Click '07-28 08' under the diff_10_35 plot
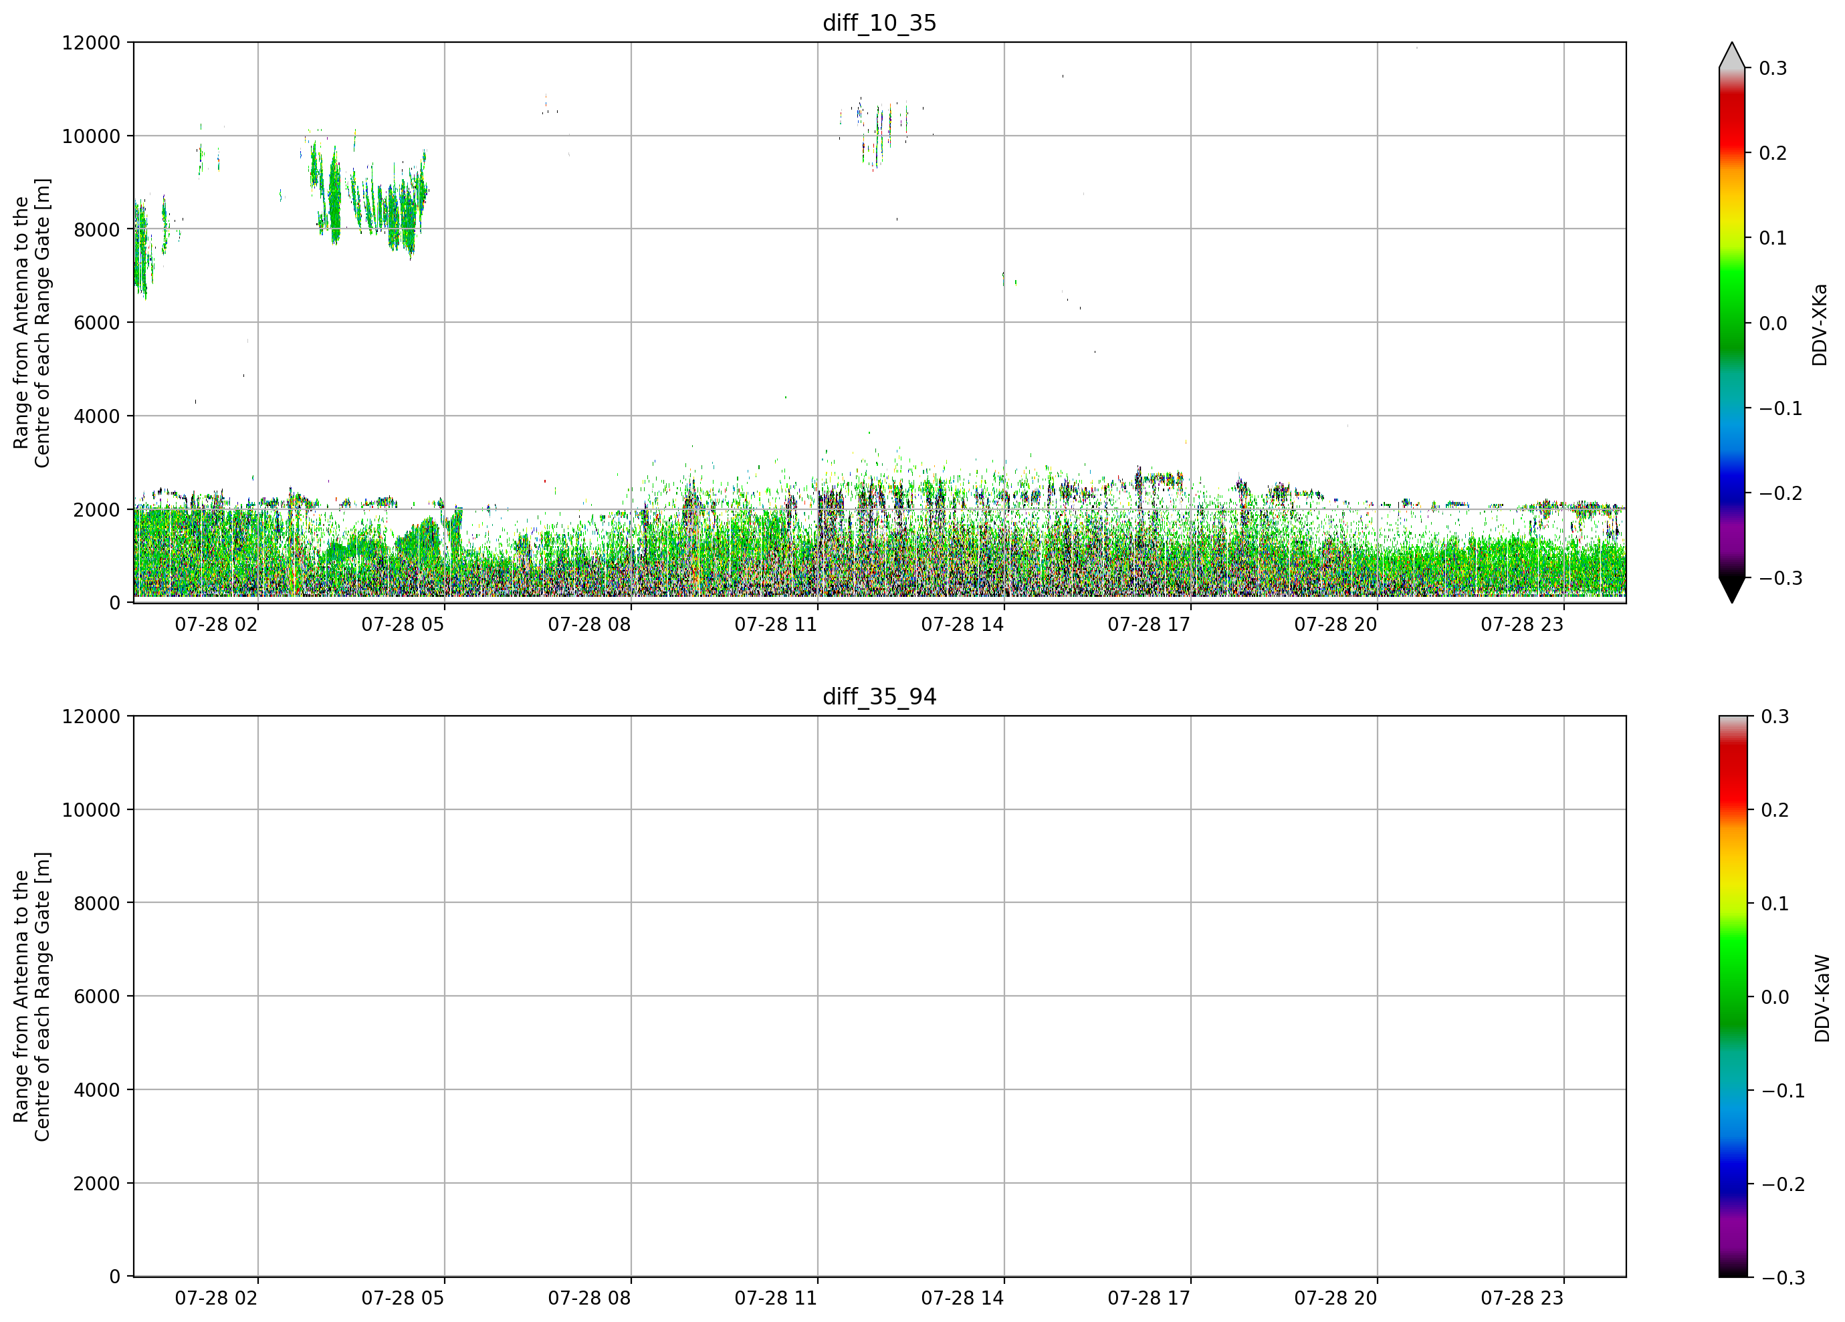This screenshot has width=1845, height=1322. tap(589, 624)
